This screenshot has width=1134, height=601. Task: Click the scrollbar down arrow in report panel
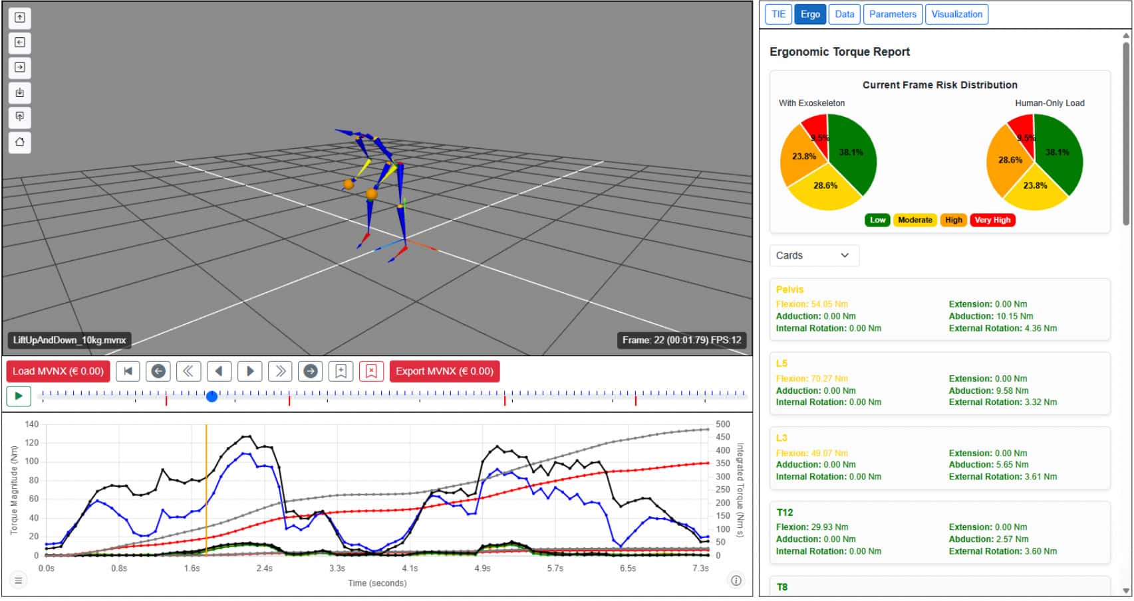coord(1125,591)
